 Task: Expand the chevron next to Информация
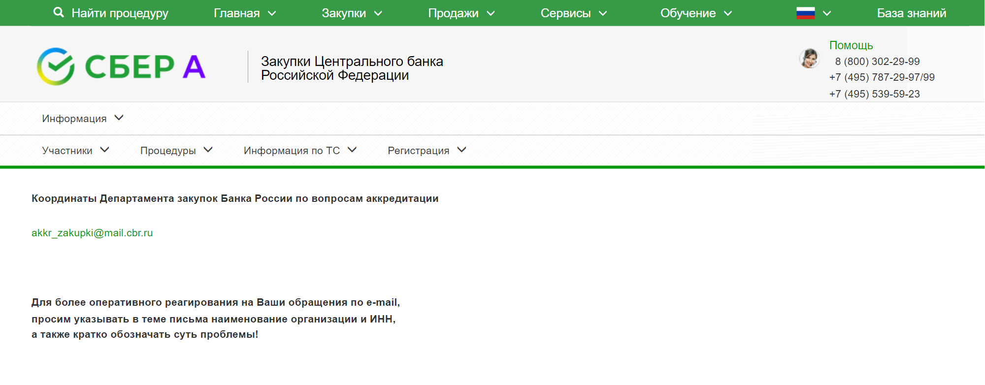tap(119, 118)
